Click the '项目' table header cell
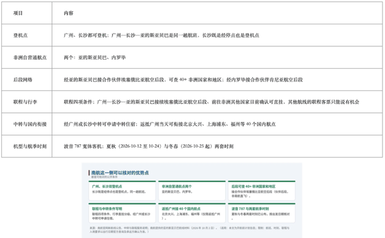The image size is (385, 238). click(x=27, y=13)
